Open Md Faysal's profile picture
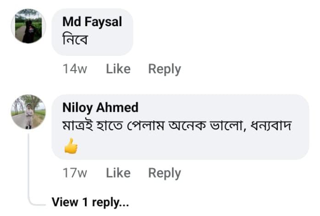 click(x=28, y=26)
